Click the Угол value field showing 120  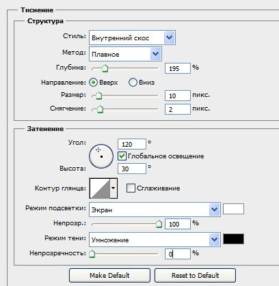coord(132,144)
